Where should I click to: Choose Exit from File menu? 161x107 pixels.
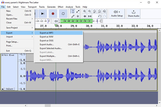point(17,51)
